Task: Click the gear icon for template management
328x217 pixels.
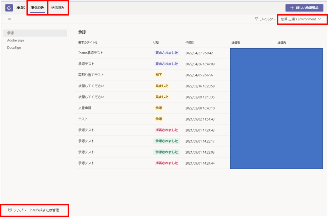Action: coord(10,210)
